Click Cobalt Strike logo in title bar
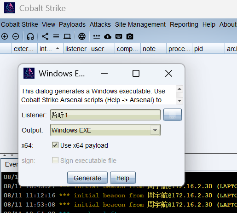The image size is (237, 213). tap(10, 8)
